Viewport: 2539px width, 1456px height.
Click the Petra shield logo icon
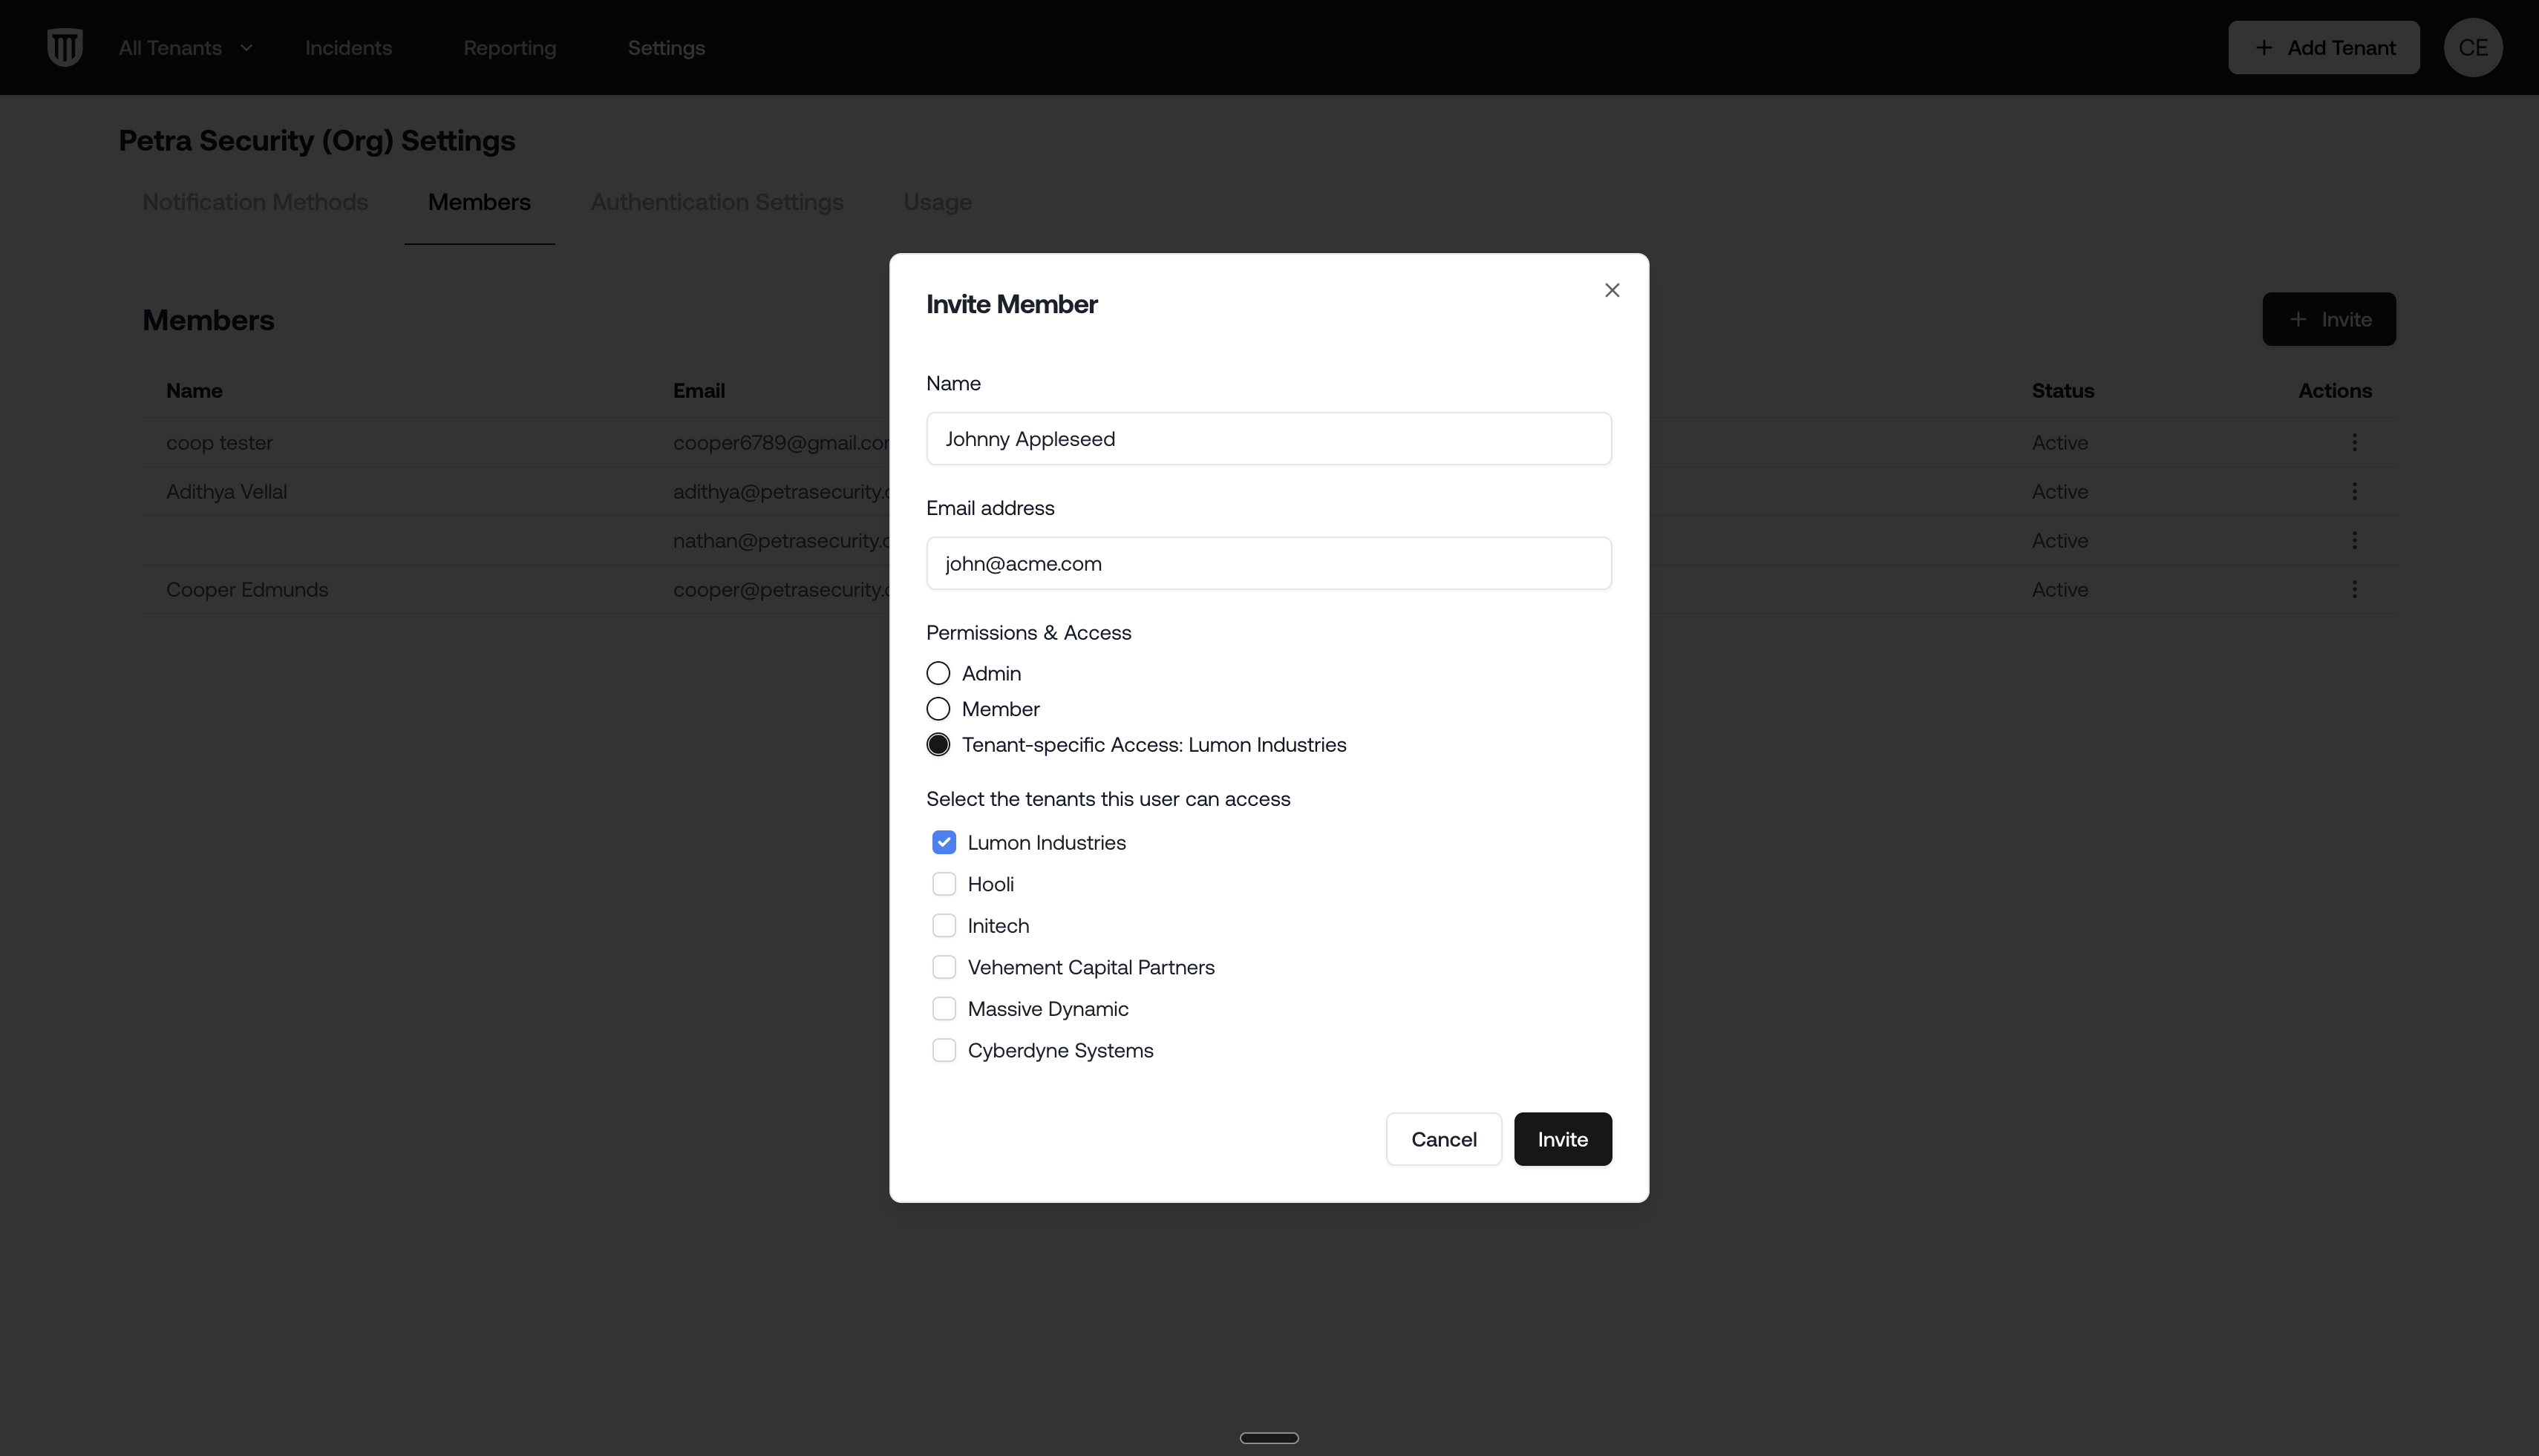click(x=65, y=47)
